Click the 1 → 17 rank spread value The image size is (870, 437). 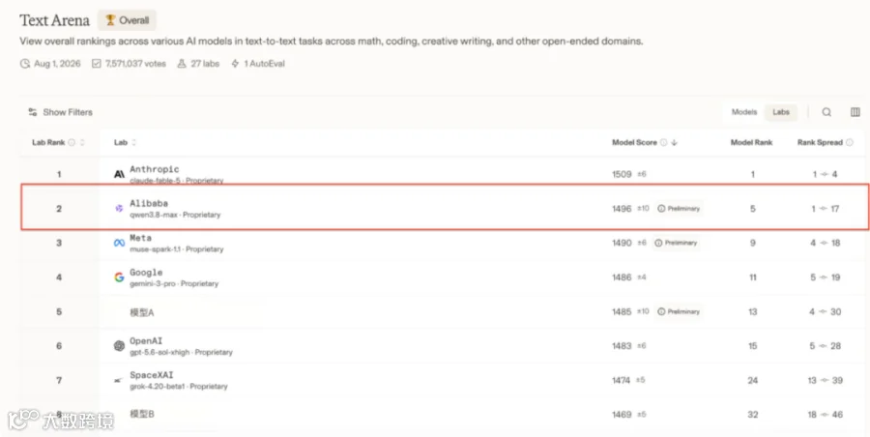[x=826, y=209]
